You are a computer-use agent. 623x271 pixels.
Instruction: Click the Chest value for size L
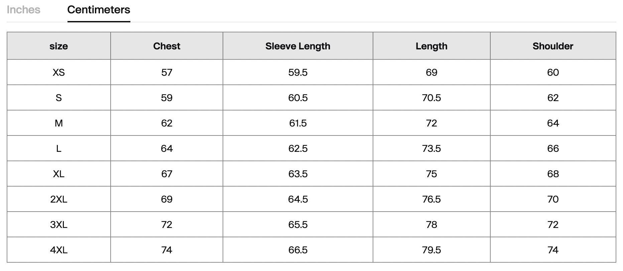point(166,149)
